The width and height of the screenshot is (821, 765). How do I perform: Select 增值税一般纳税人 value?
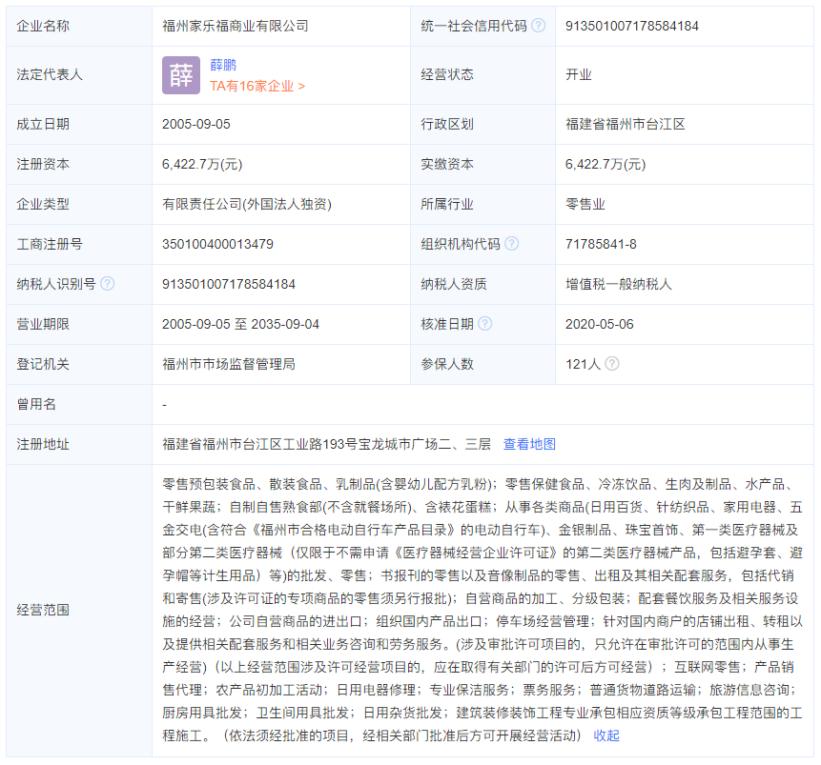[x=618, y=284]
